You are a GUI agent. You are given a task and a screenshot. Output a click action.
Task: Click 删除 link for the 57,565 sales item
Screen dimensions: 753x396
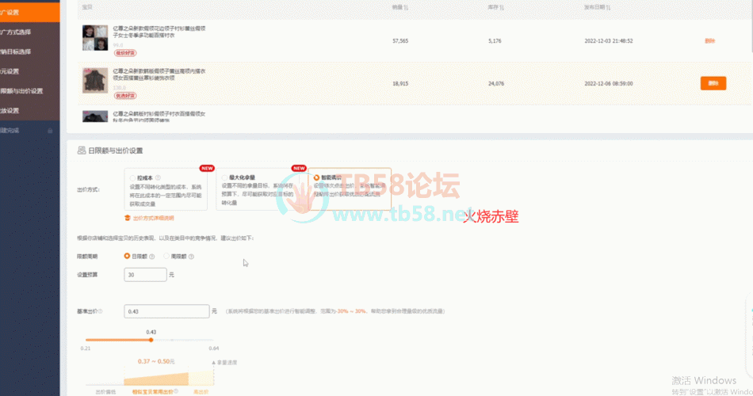coord(709,41)
